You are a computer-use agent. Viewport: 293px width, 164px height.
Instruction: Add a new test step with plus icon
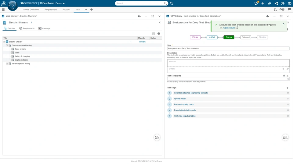[x=288, y=88]
